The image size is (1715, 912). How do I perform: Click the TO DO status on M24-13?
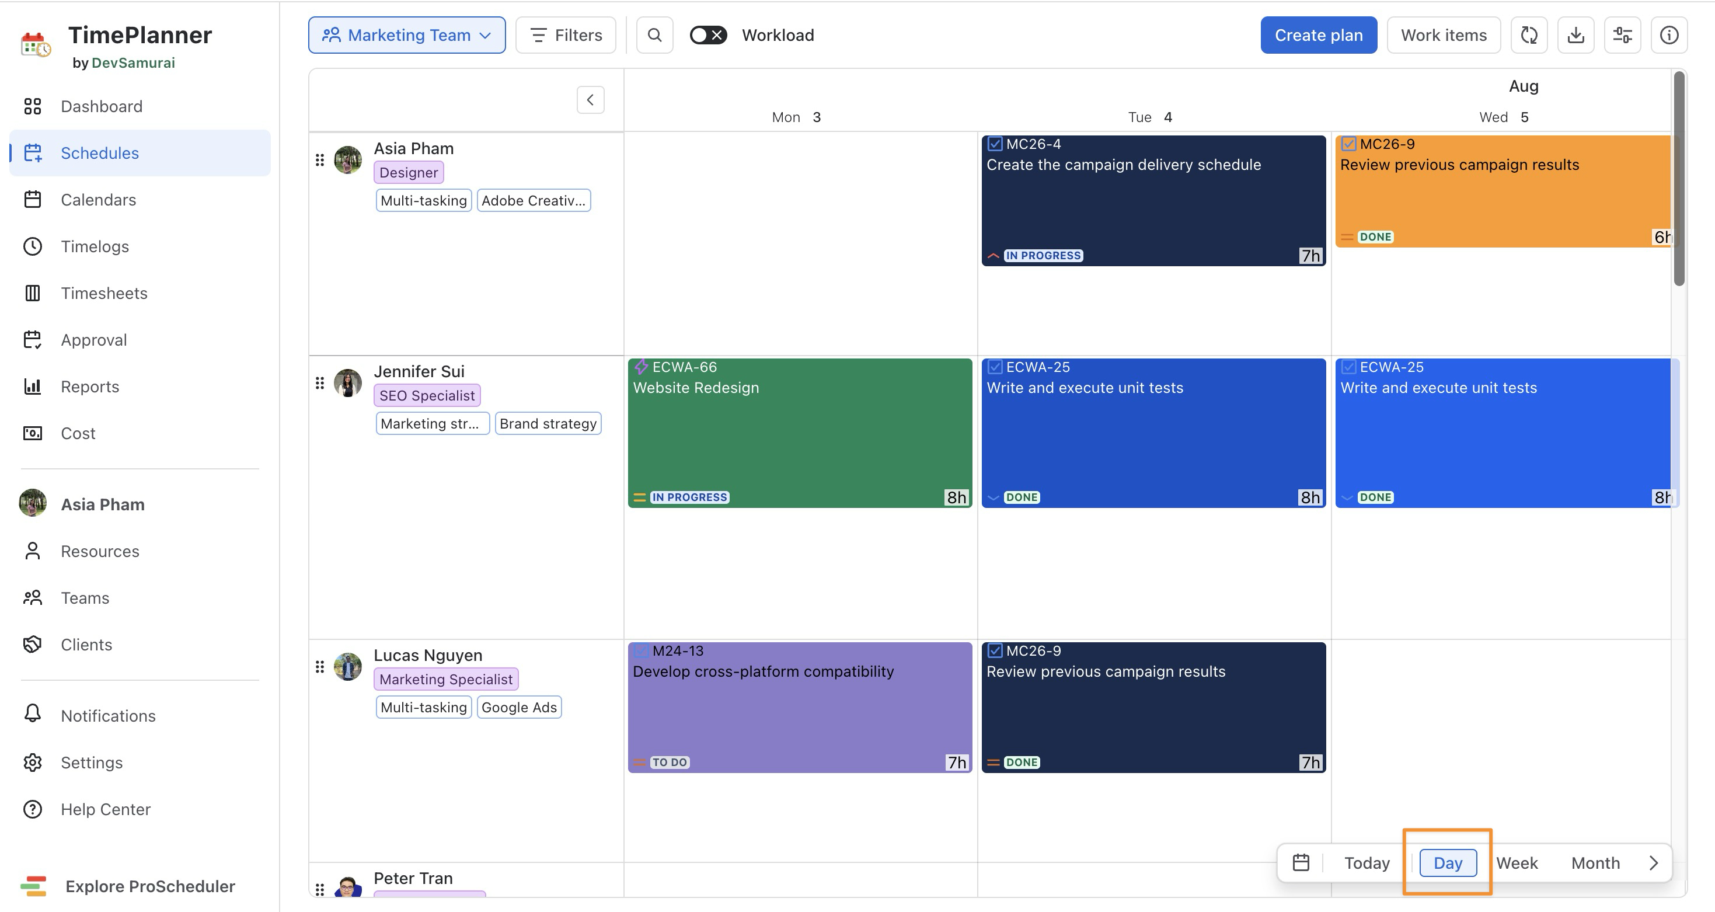click(x=670, y=762)
